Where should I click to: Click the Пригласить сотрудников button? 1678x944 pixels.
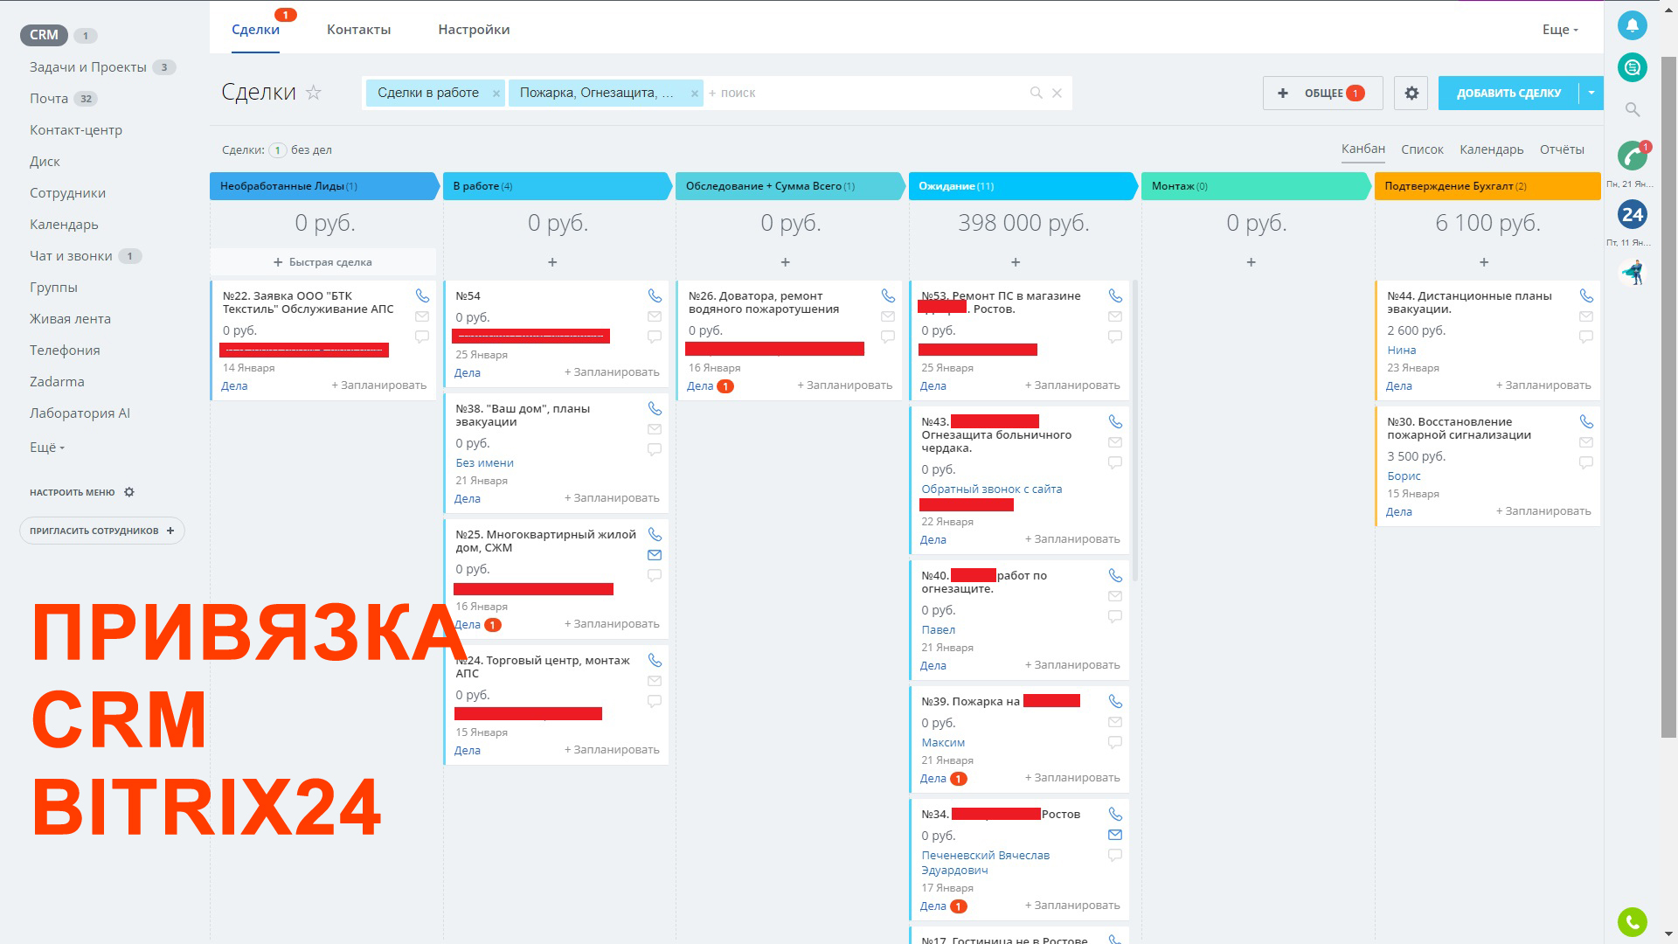[101, 531]
